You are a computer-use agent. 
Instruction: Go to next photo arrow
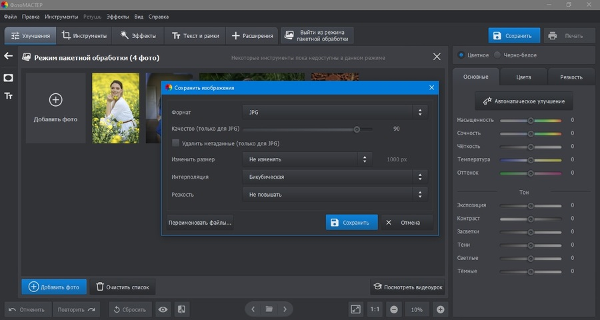pos(285,309)
